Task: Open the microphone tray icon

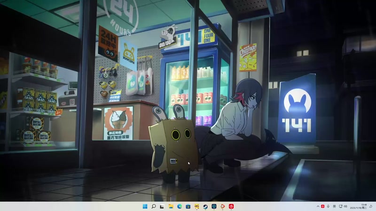Action: (x=328, y=206)
